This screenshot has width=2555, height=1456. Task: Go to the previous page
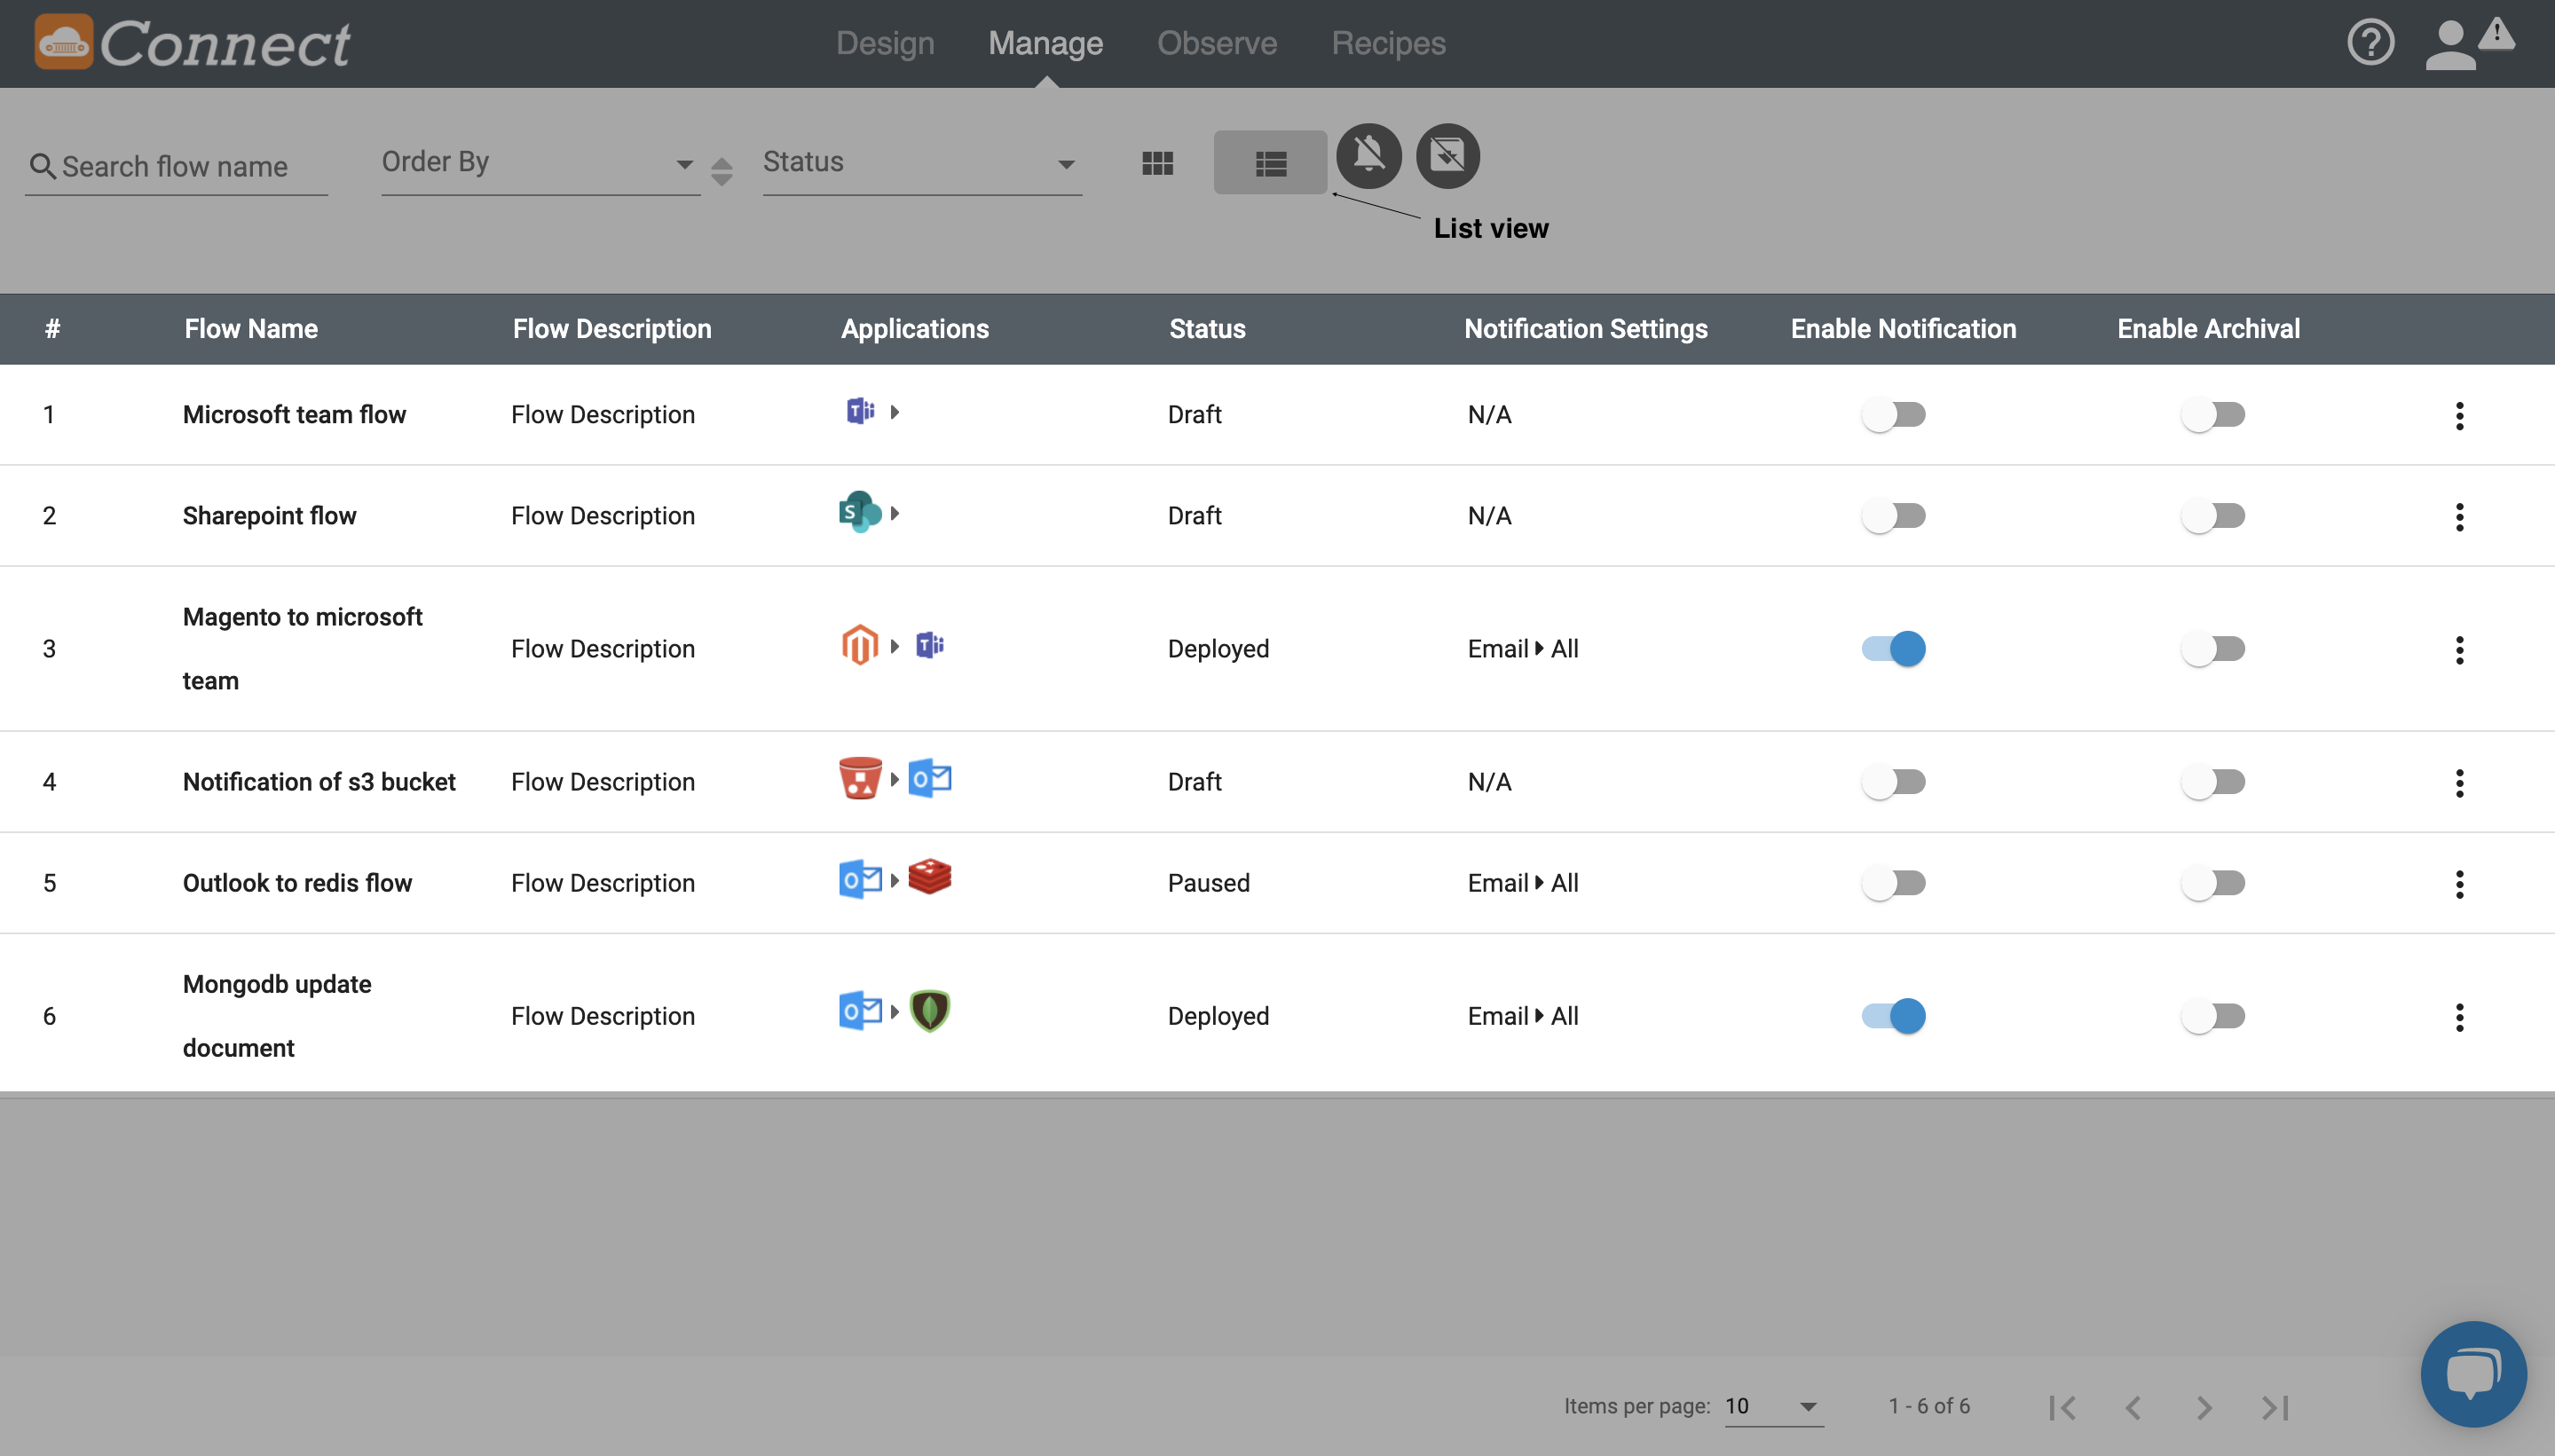tap(2133, 1407)
